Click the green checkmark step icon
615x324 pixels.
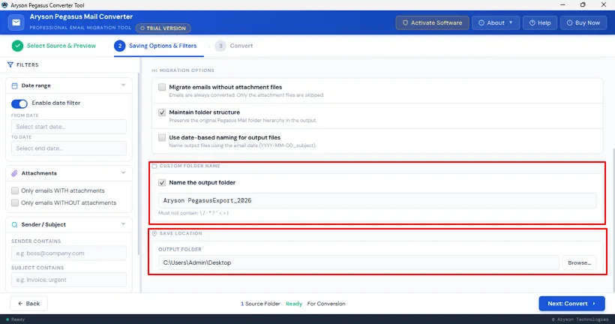click(x=17, y=46)
